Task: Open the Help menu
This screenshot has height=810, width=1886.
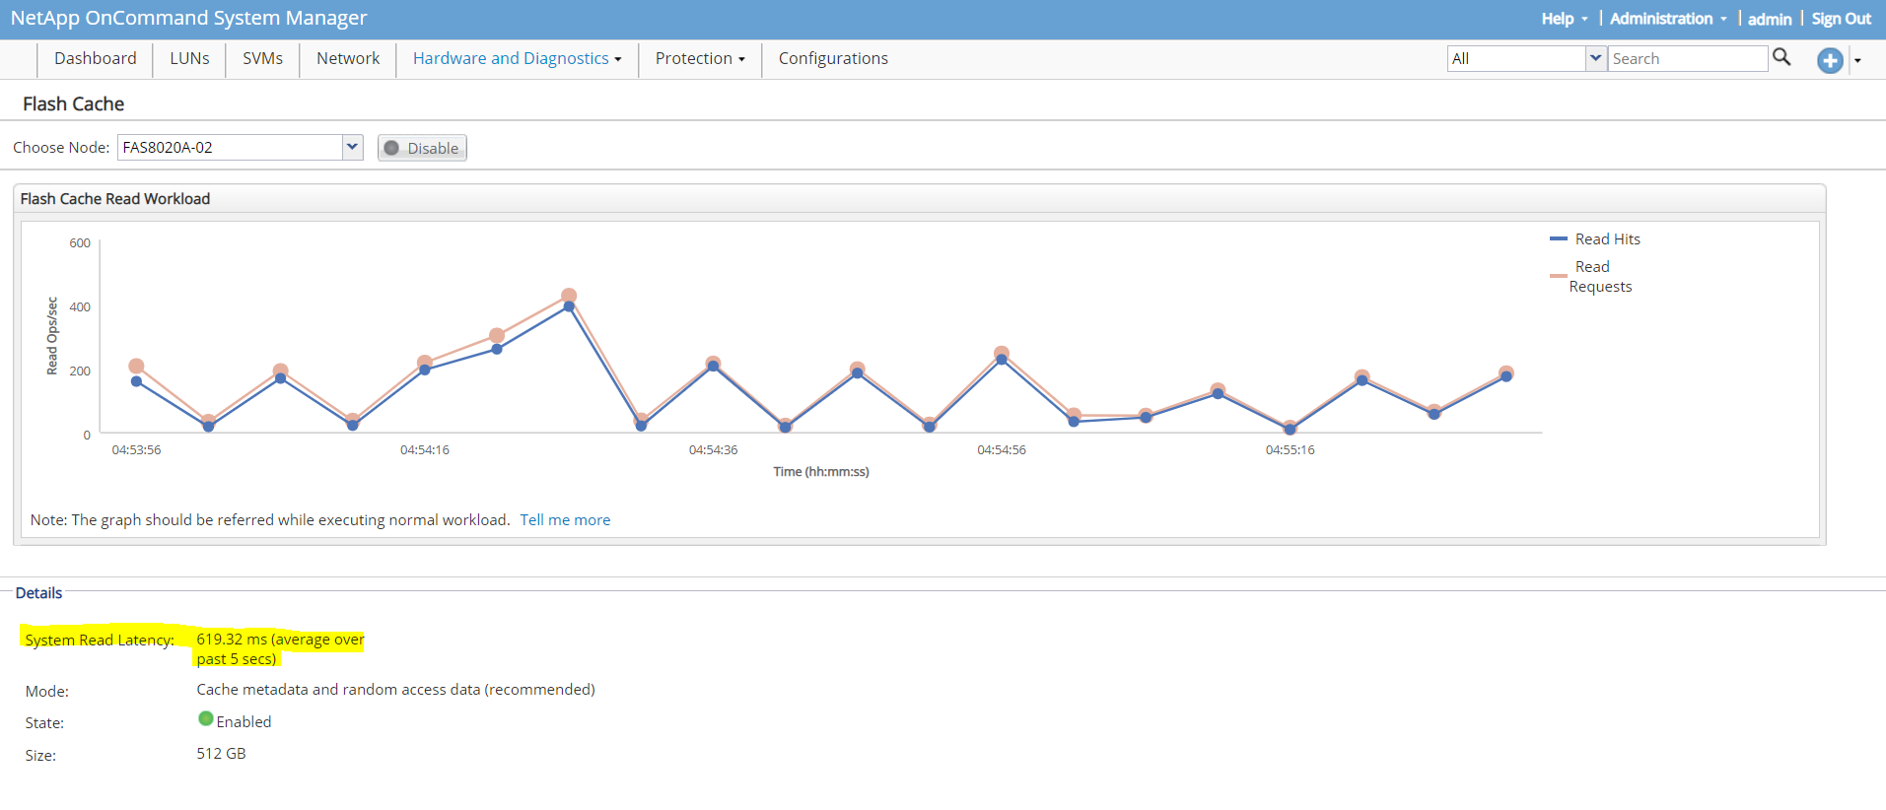Action: [x=1564, y=19]
